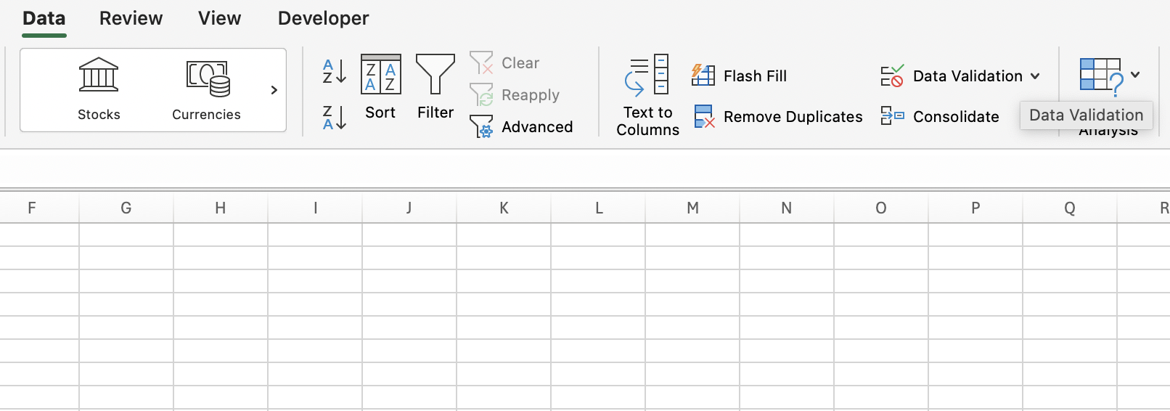This screenshot has height=411, width=1170.
Task: Click the Text to Columns icon
Action: click(x=647, y=76)
